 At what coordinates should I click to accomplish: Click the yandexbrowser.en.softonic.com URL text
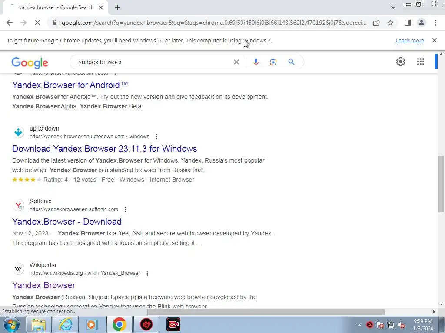pyautogui.click(x=74, y=209)
